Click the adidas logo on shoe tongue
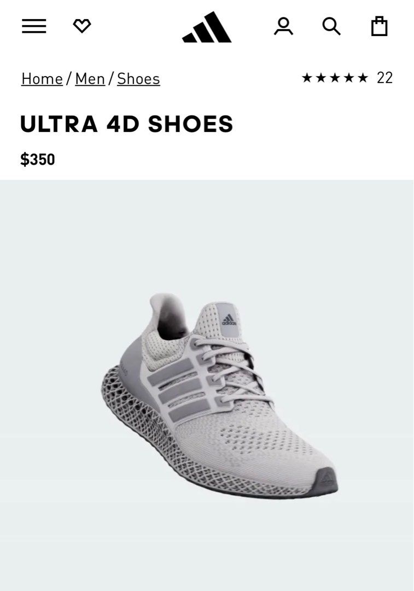 coord(229,320)
